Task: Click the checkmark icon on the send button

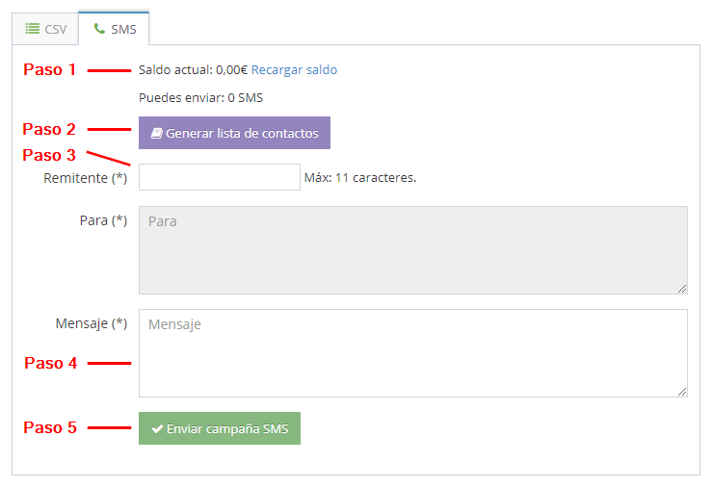Action: point(157,428)
